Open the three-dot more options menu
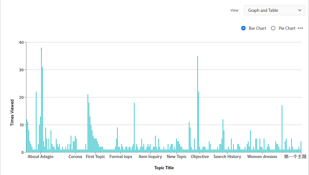Image resolution: width=309 pixels, height=175 pixels. tap(300, 28)
